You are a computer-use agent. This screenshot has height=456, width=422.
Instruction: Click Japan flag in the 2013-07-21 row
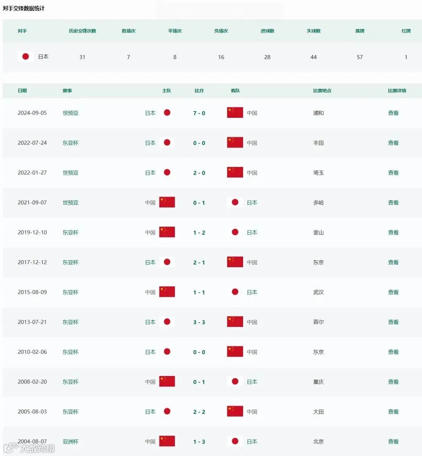click(x=167, y=322)
